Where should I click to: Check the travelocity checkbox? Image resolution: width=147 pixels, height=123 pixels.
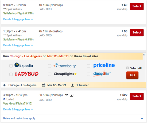[50, 66]
